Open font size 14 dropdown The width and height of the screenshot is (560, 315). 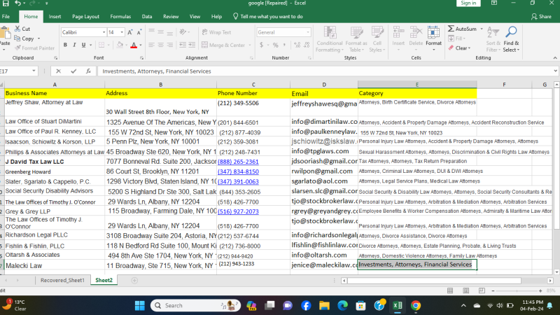122,32
